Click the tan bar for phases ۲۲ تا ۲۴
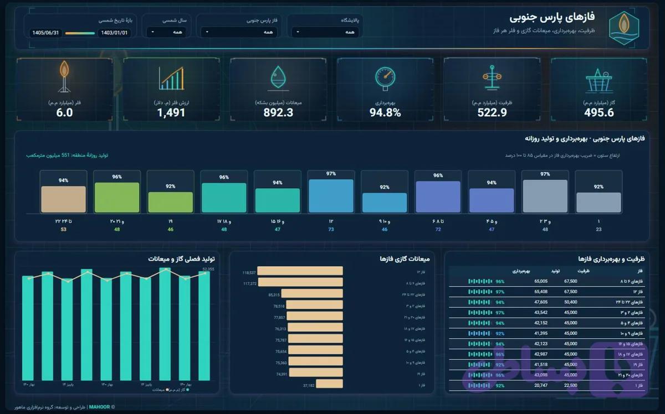The height and width of the screenshot is (414, 665). coord(63,199)
